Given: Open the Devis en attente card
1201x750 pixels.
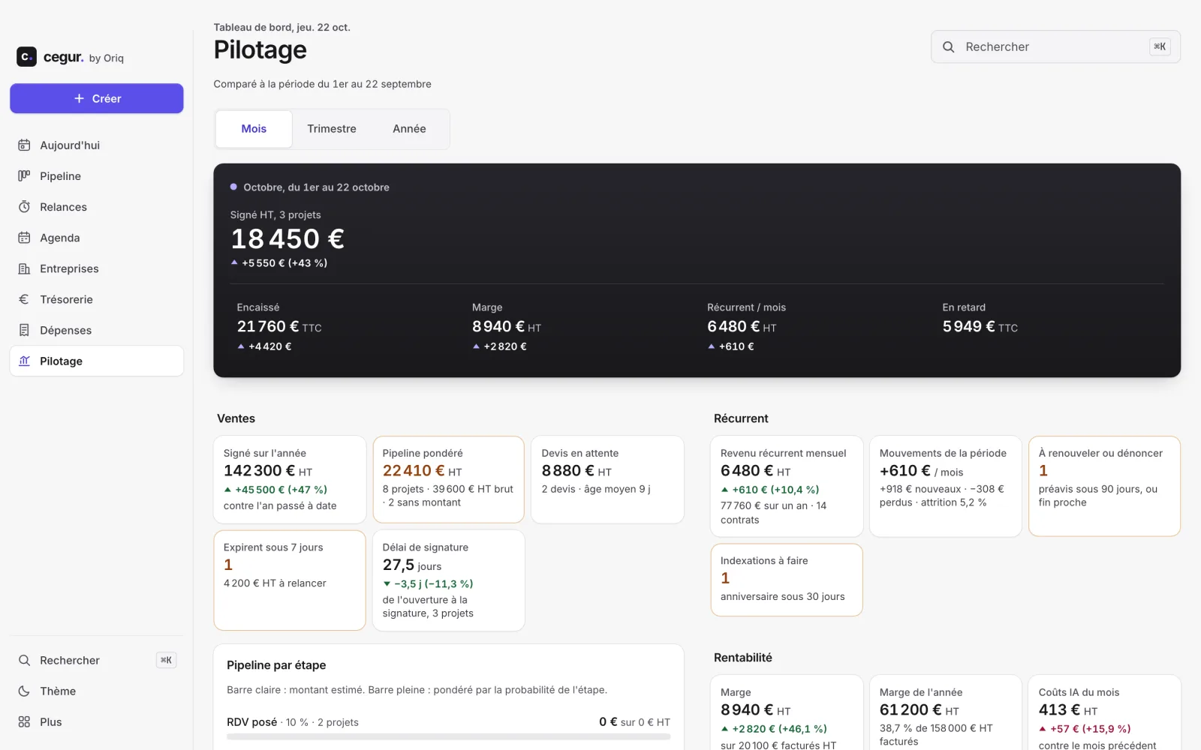Looking at the screenshot, I should click(x=607, y=479).
